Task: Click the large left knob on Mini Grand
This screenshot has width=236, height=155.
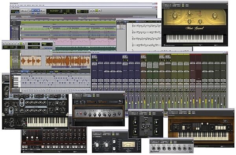Action: coord(175,15)
